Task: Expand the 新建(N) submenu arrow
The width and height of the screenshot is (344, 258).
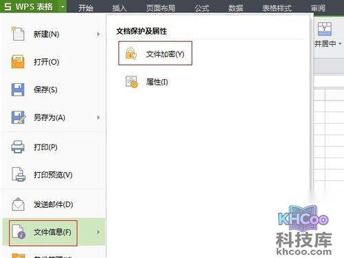Action: pyautogui.click(x=98, y=34)
